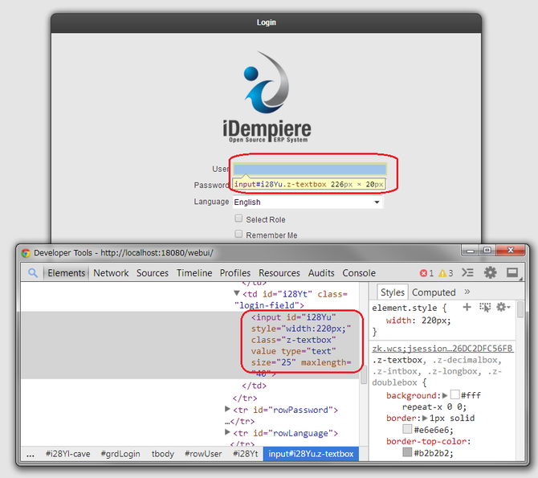
Task: Click the highlighted User input field
Action: point(310,169)
